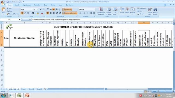175x98 pixels.
Task: Toggle align text left
Action: 48,13
